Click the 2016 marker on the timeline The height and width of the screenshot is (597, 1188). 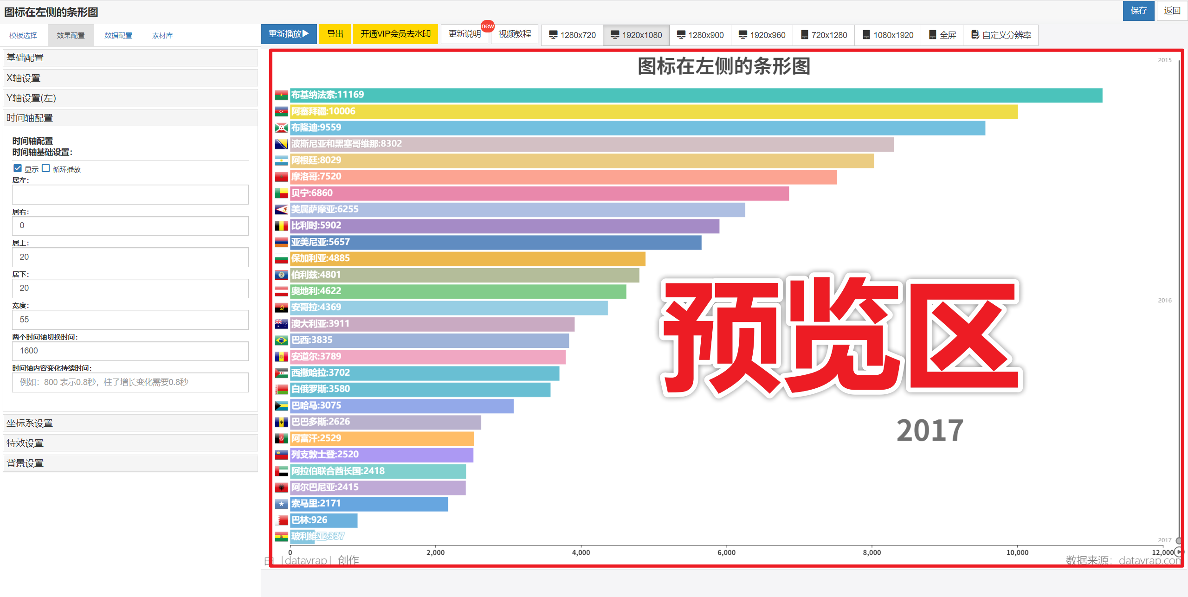tap(1165, 301)
